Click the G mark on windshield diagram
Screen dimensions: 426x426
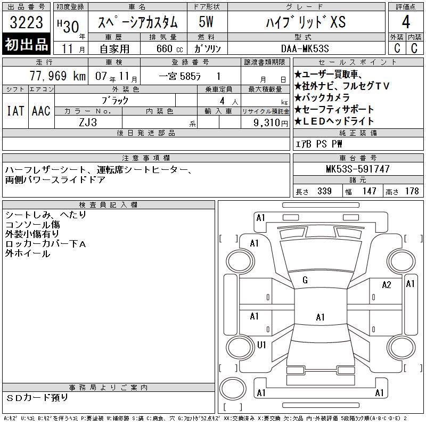(305, 280)
